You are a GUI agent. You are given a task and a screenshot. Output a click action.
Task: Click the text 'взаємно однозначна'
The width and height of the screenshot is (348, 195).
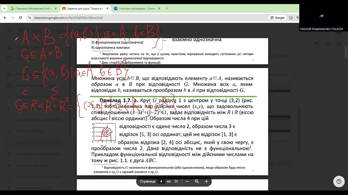point(197,40)
